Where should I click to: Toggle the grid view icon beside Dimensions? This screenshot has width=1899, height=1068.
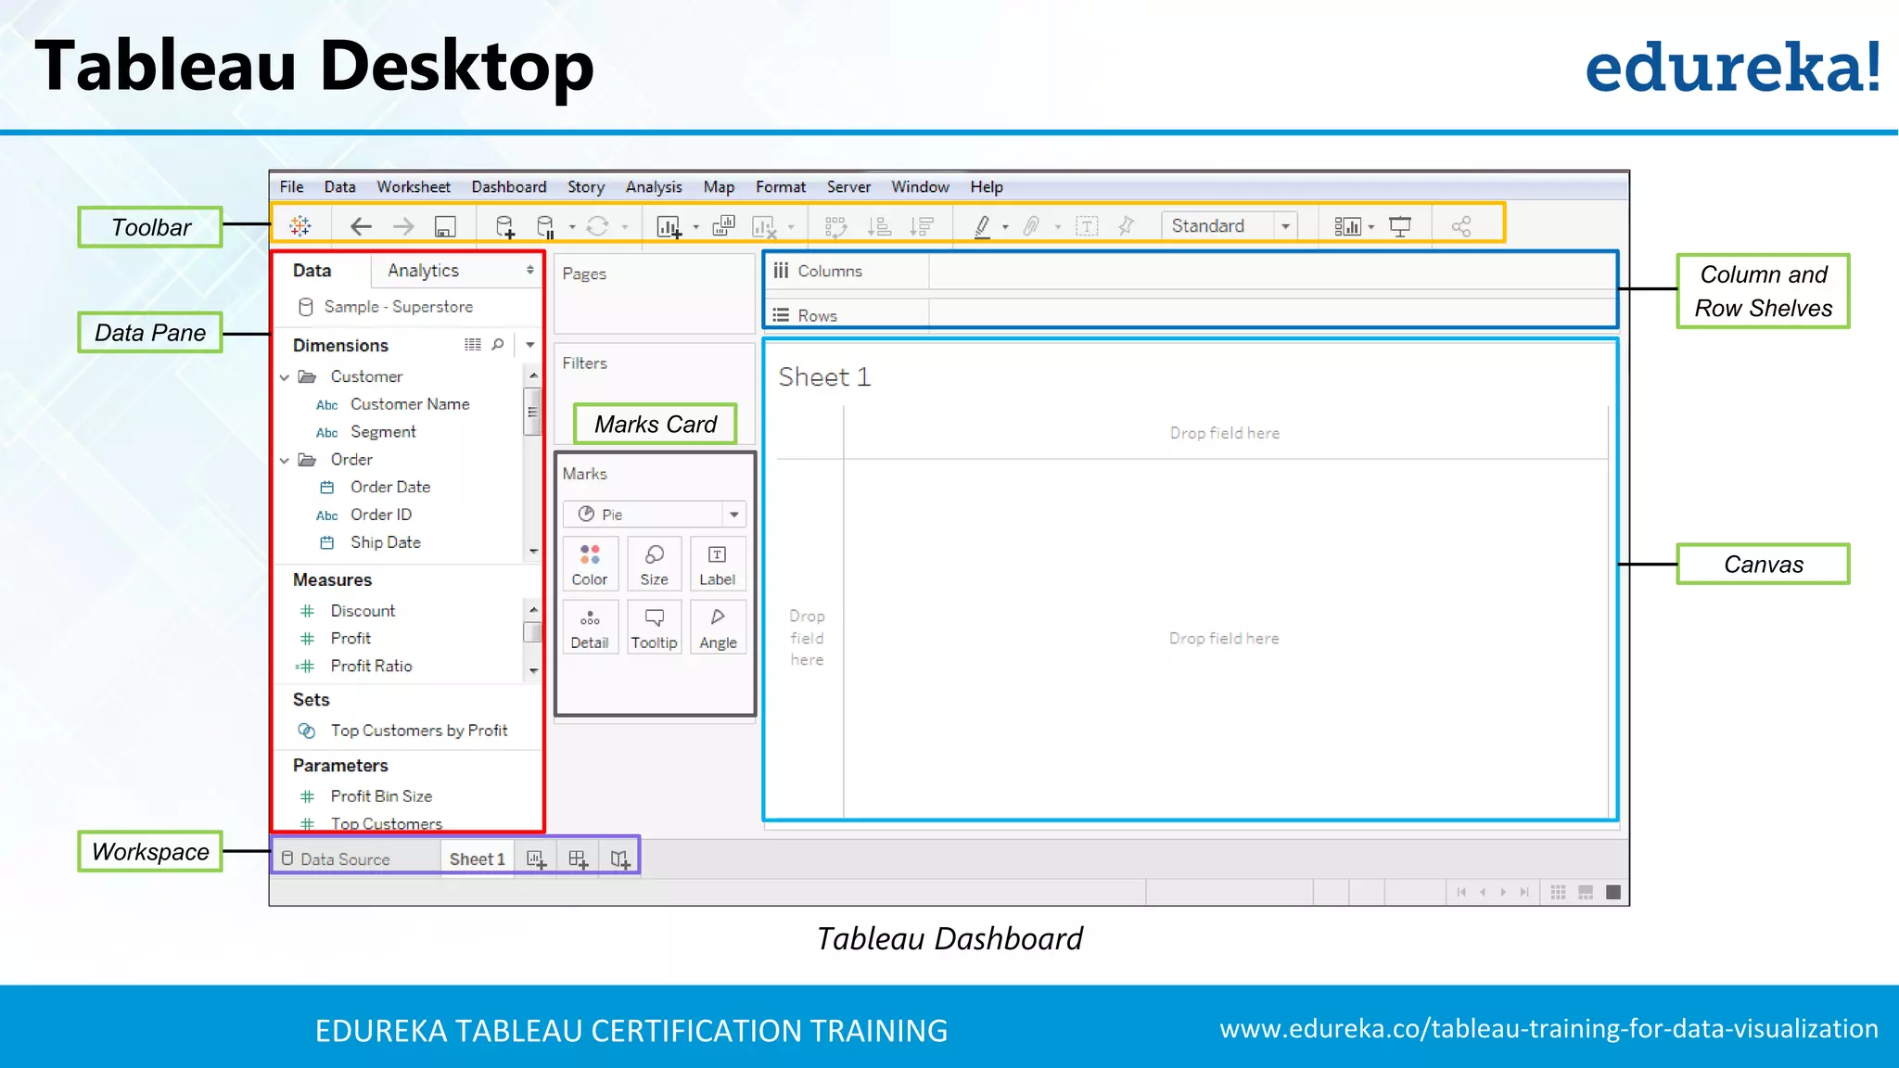[473, 345]
